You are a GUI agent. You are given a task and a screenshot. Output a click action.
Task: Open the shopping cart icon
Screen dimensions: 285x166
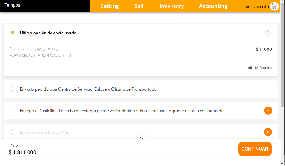click(x=274, y=6)
